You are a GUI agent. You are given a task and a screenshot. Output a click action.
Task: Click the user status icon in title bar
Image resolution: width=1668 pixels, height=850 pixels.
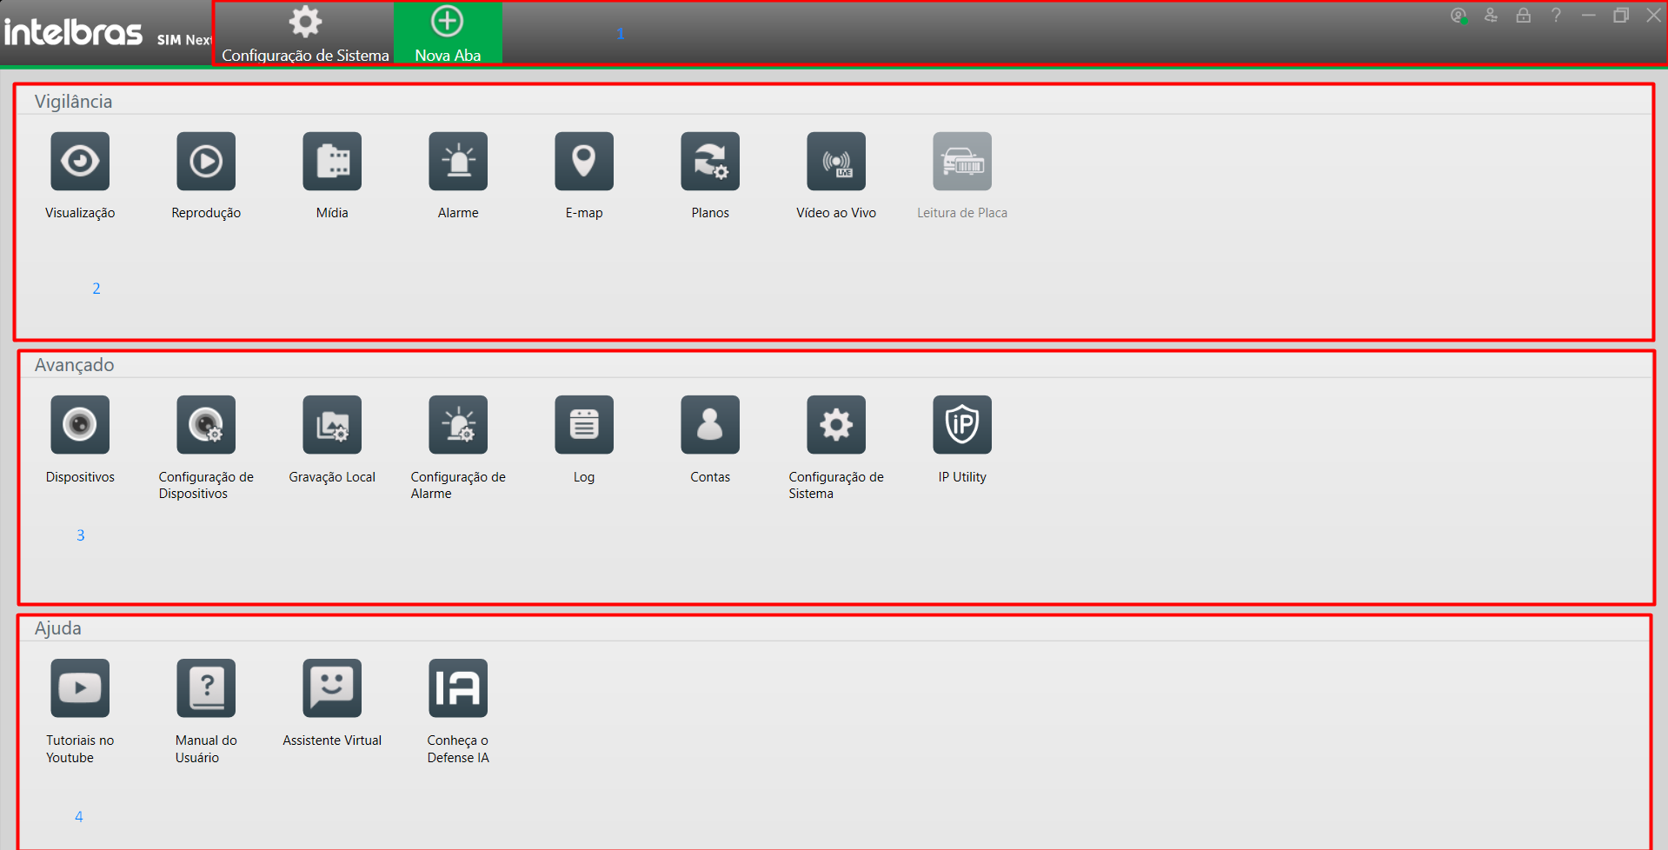click(x=1459, y=16)
